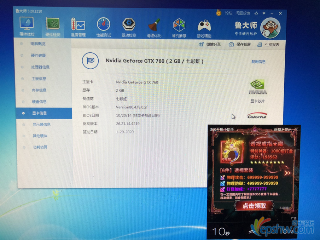Click the "鲁大师 5.20.1210" window title
Screen dimensions: 320x240
(x=29, y=11)
